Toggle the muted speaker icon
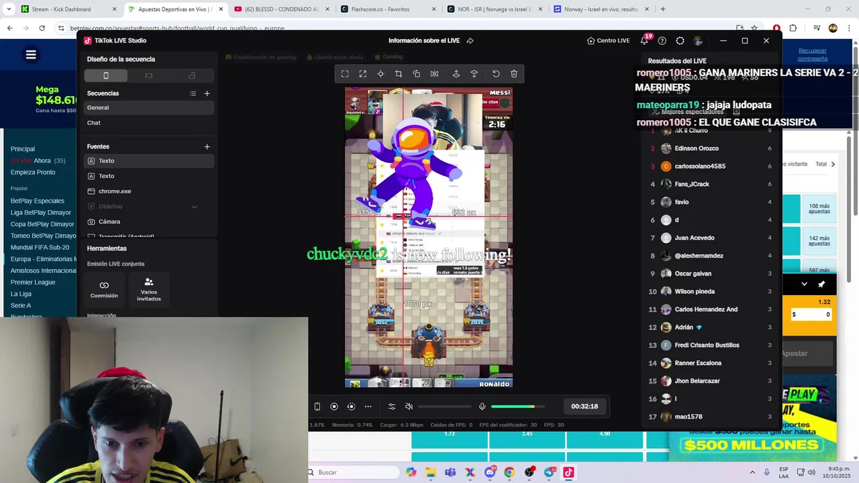Screen dimensions: 859x483 click(x=409, y=407)
